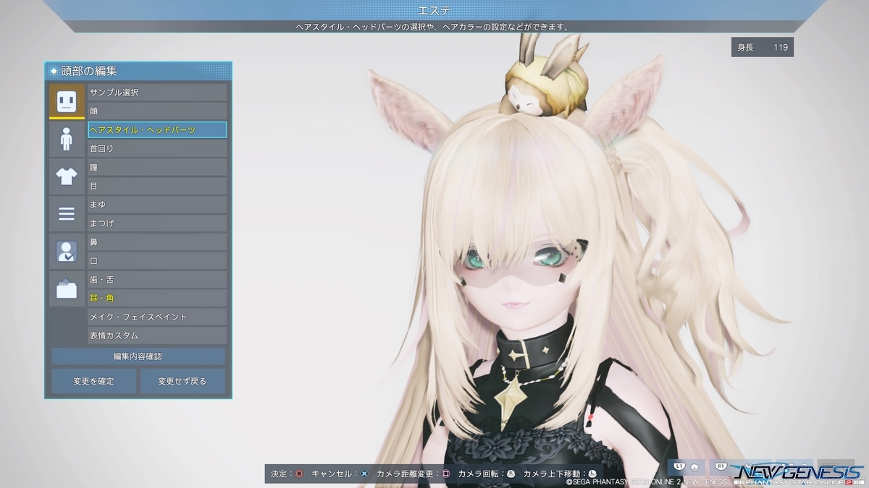Open the 鼻 menu entry
The height and width of the screenshot is (488, 869).
[157, 242]
